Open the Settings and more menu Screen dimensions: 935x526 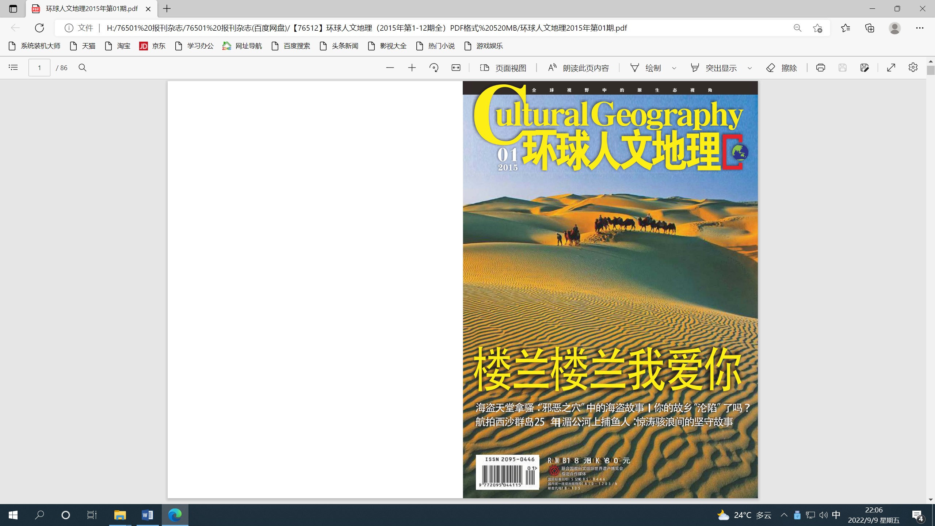[920, 28]
